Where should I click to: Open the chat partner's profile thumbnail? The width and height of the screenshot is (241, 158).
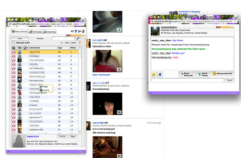point(155,31)
